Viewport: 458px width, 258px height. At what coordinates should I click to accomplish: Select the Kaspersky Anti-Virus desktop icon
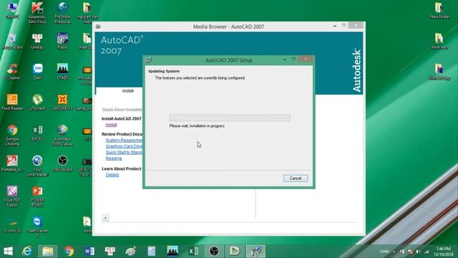pos(37,13)
